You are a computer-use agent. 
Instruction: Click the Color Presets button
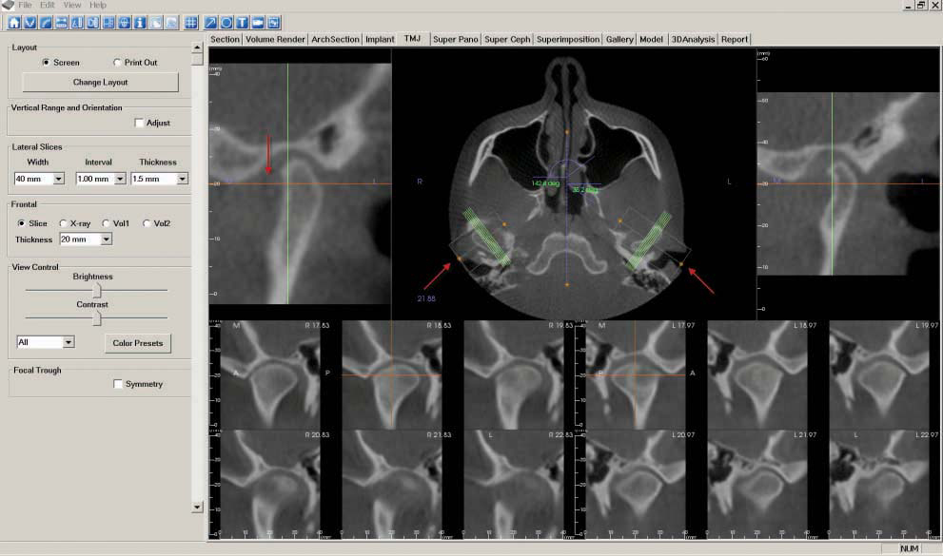(x=137, y=343)
